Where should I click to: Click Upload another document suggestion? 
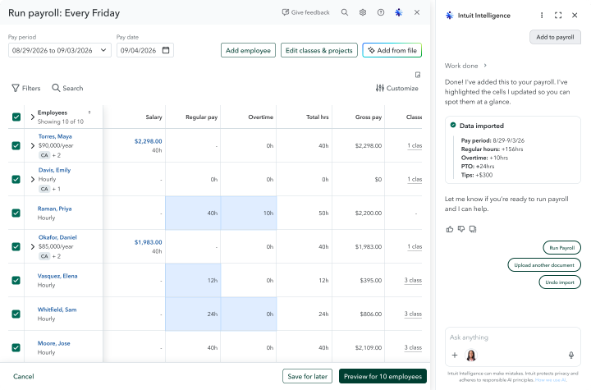click(x=544, y=265)
